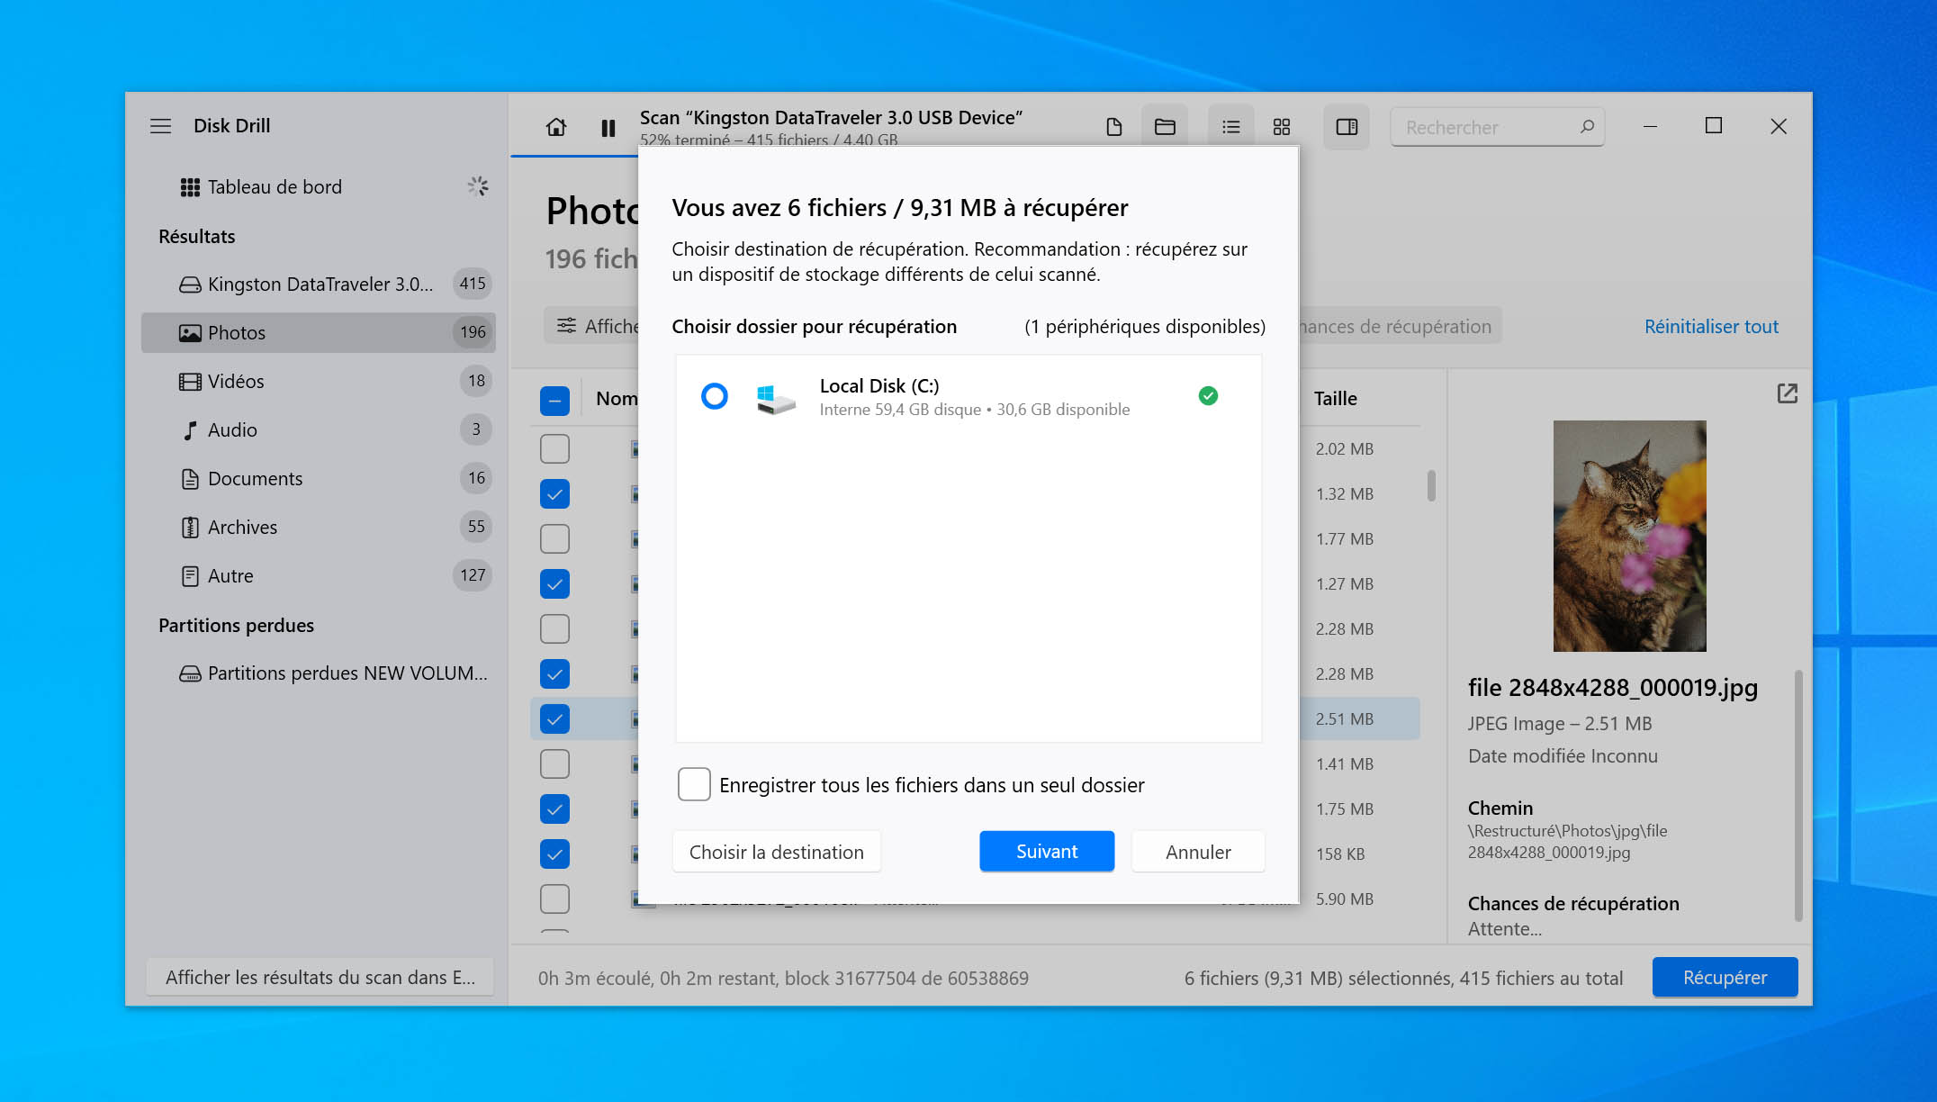
Task: Toggle the preview panel icon
Action: (x=1347, y=127)
